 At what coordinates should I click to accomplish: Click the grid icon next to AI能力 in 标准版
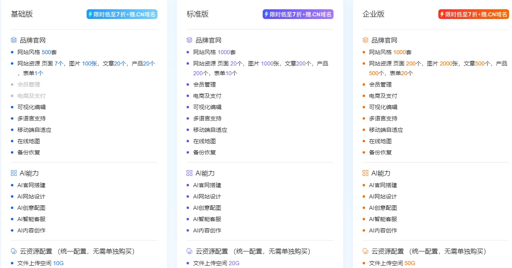pos(189,173)
